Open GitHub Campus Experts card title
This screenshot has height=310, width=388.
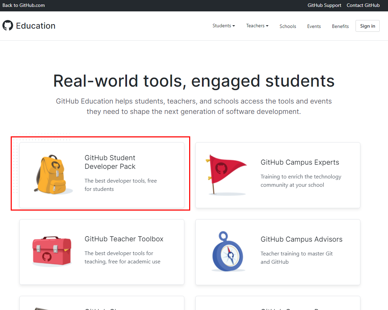[300, 162]
